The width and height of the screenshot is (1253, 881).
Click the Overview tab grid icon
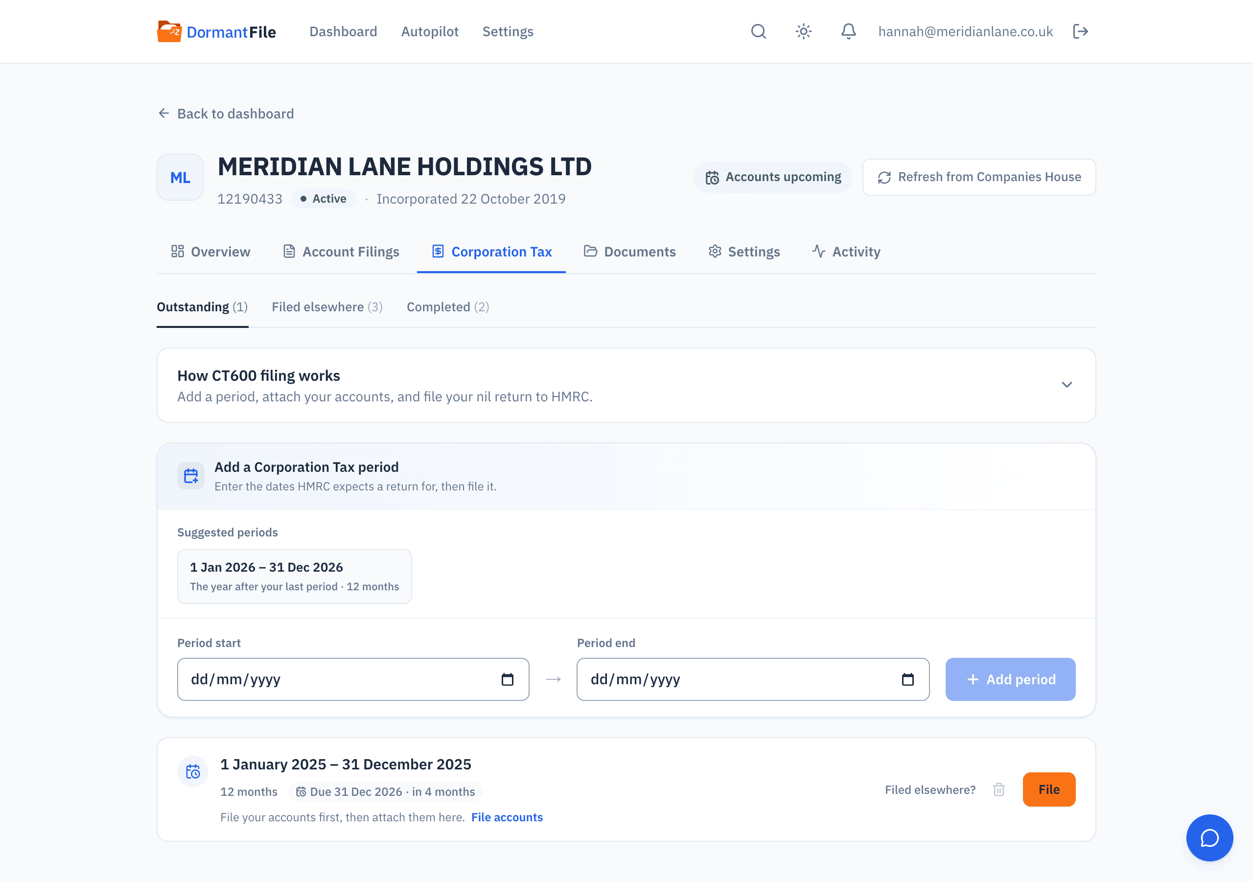(177, 251)
